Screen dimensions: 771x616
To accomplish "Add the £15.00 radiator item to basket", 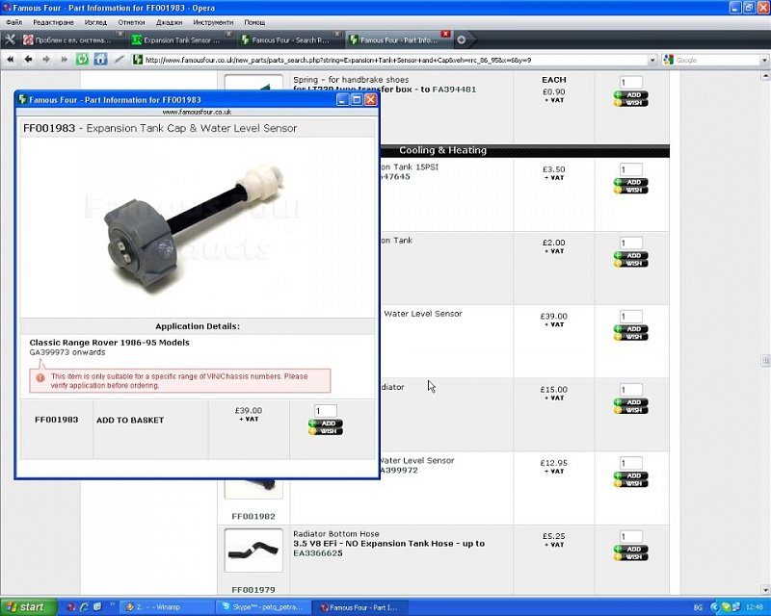I will coord(631,402).
